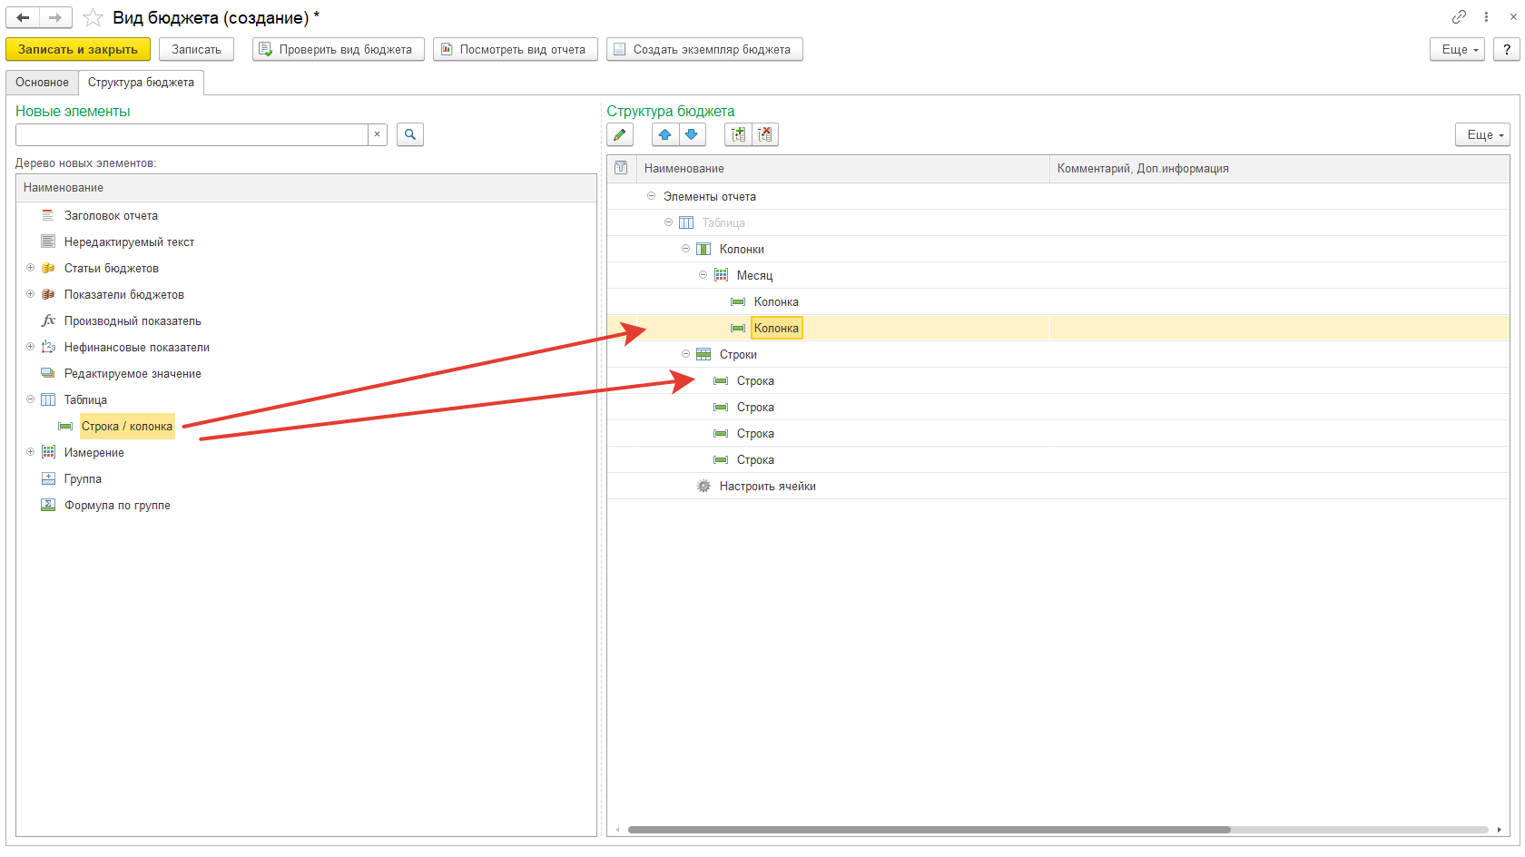The width and height of the screenshot is (1525, 857).
Task: Expand the Показатели бюджетов tree node
Action: (30, 294)
